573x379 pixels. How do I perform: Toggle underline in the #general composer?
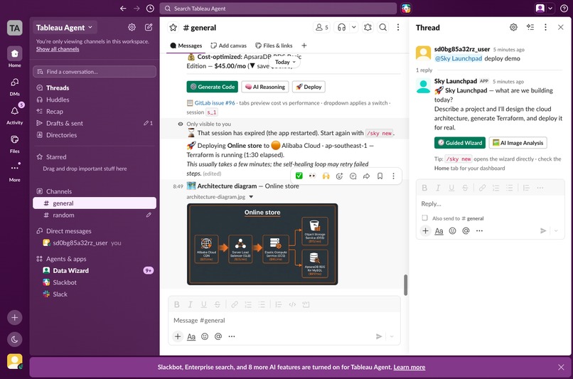(x=203, y=304)
